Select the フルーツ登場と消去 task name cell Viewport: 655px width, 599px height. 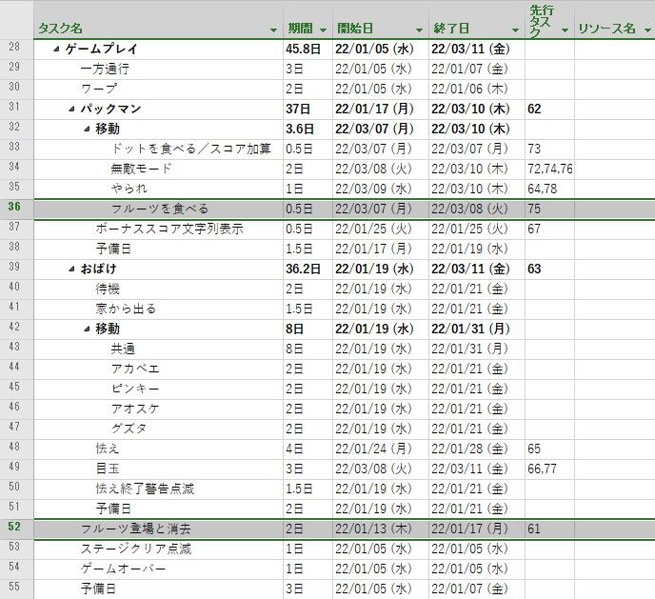[158, 529]
